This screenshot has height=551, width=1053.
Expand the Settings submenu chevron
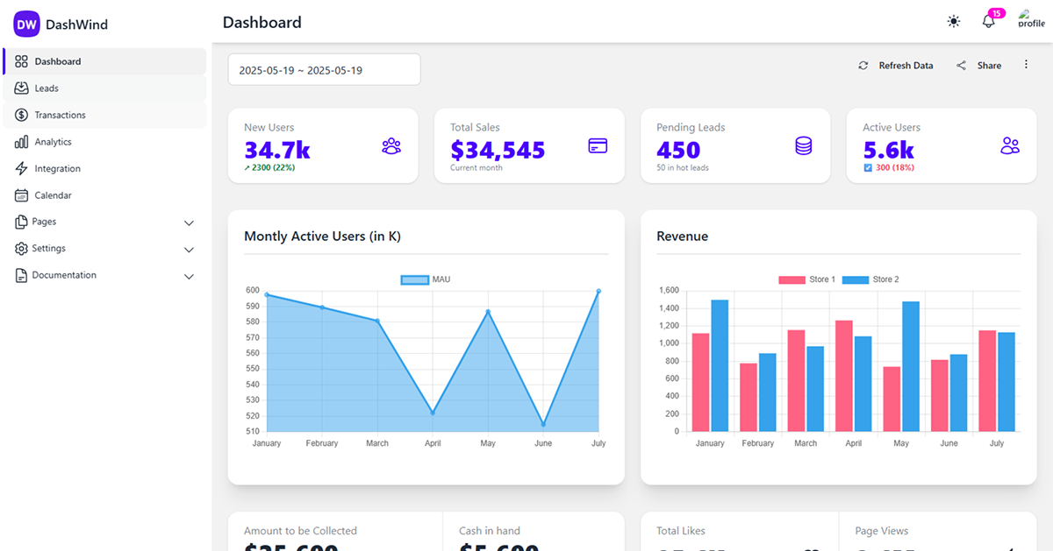[189, 250]
